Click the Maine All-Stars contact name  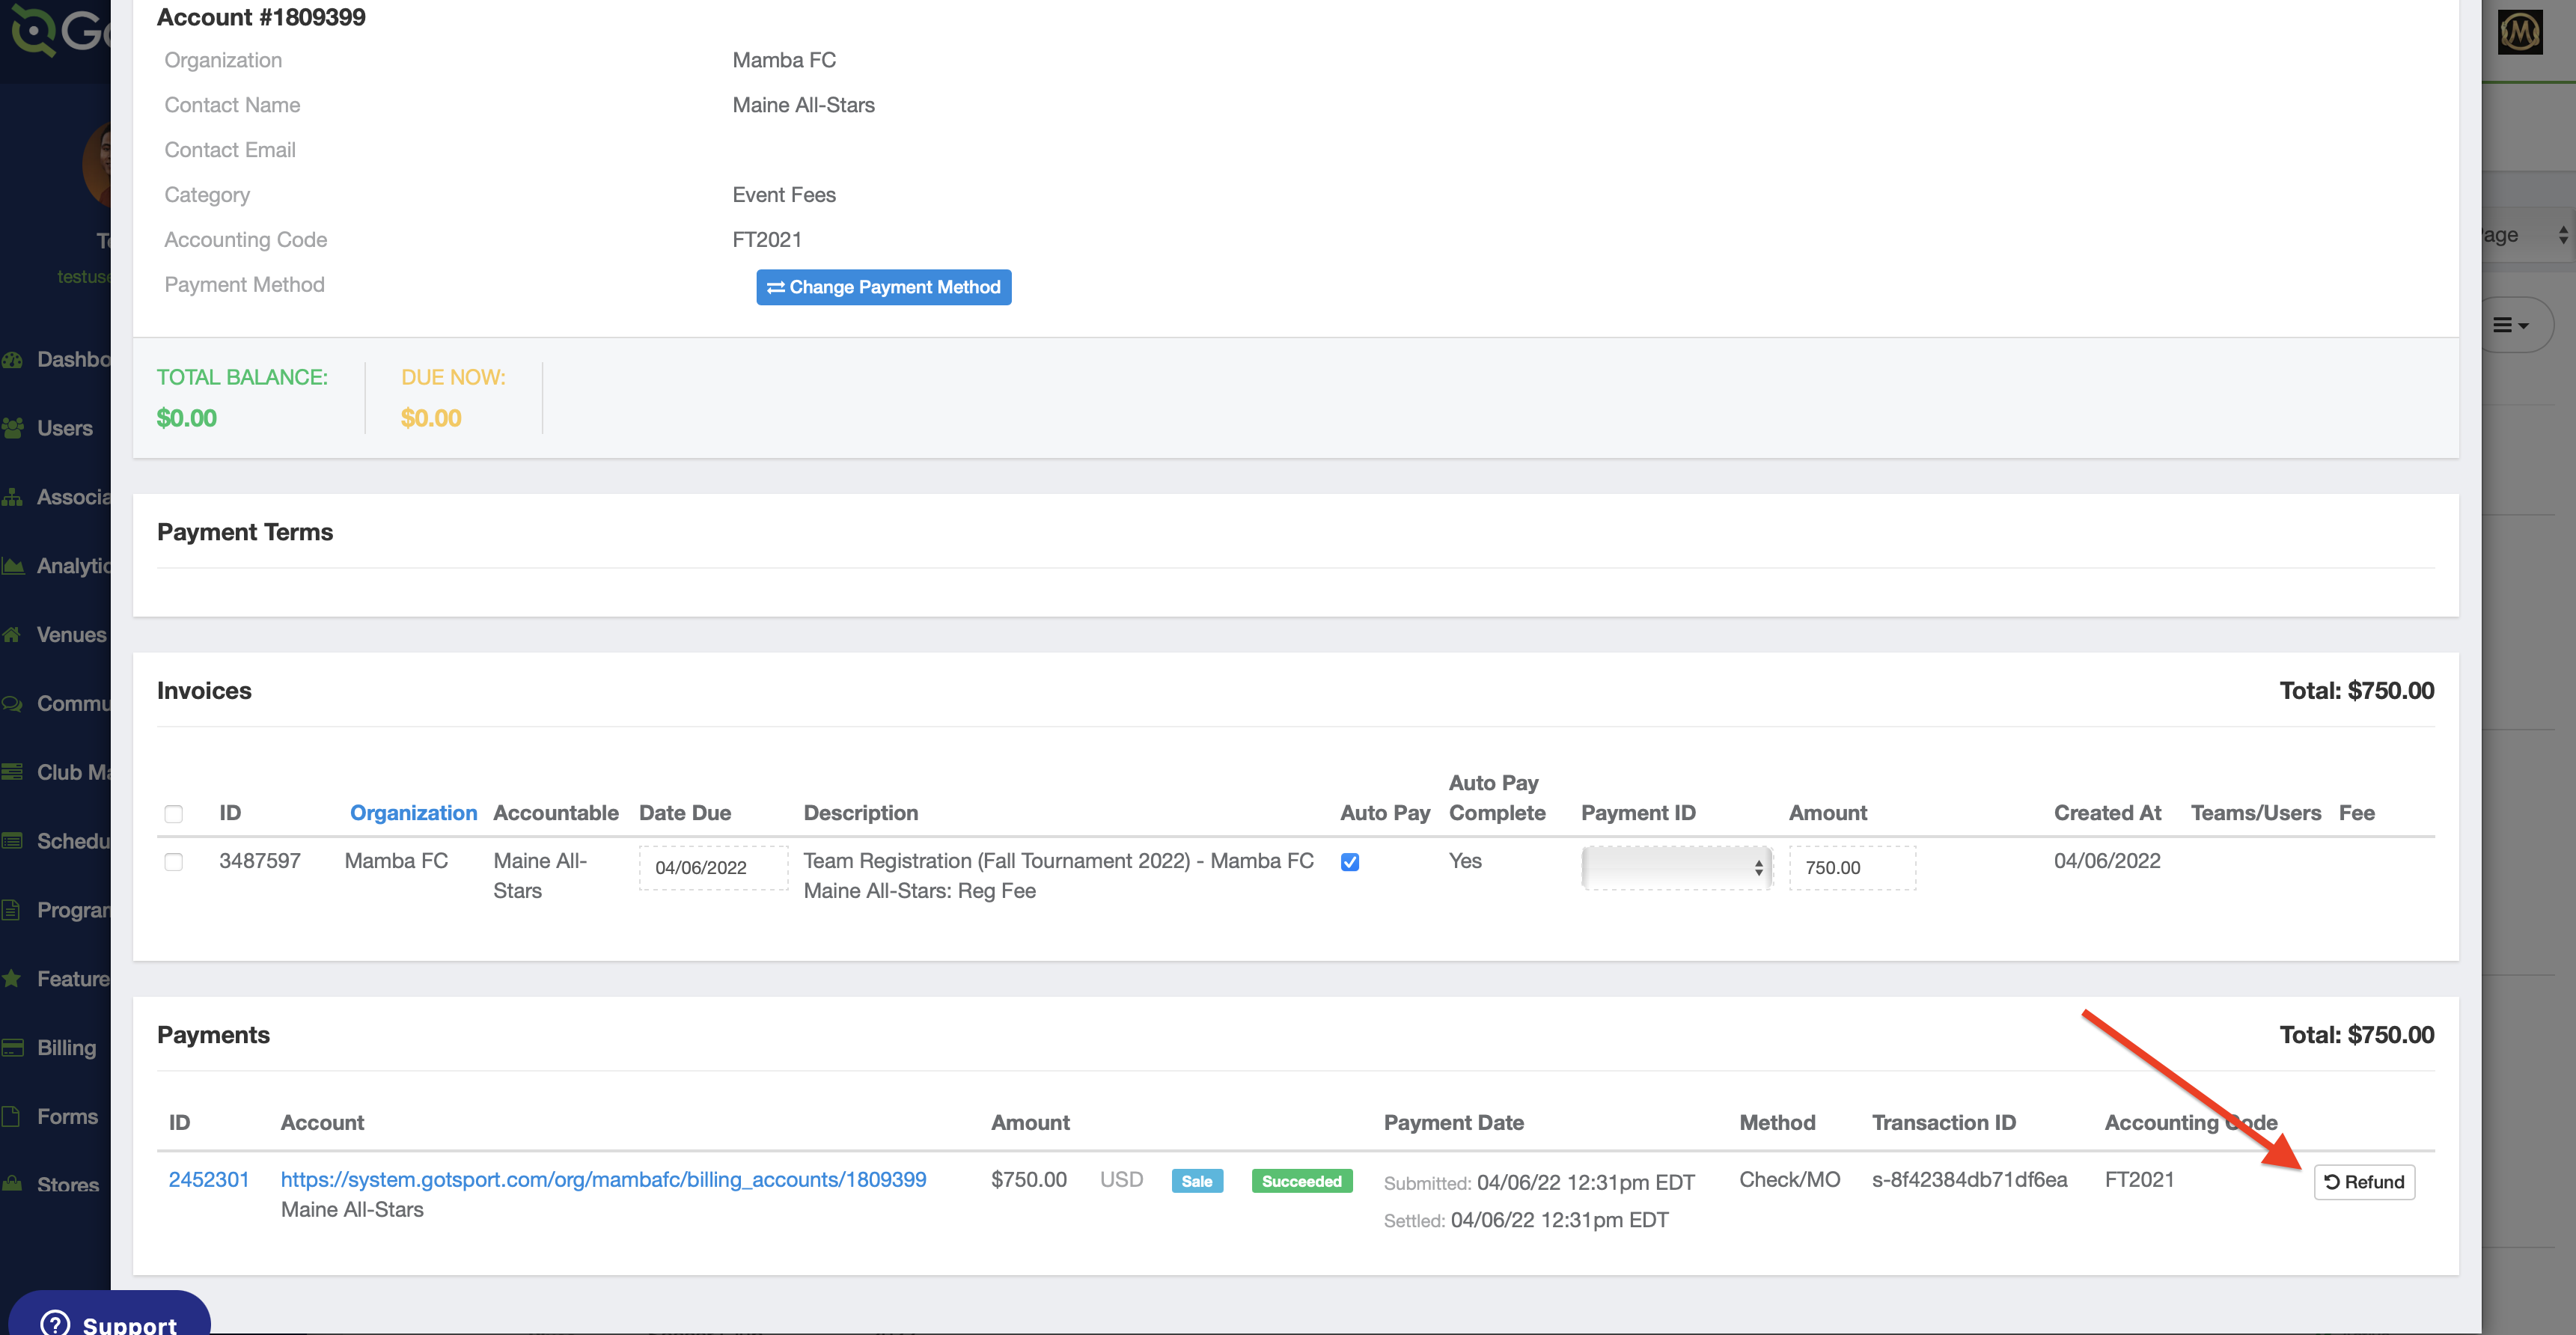coord(803,105)
